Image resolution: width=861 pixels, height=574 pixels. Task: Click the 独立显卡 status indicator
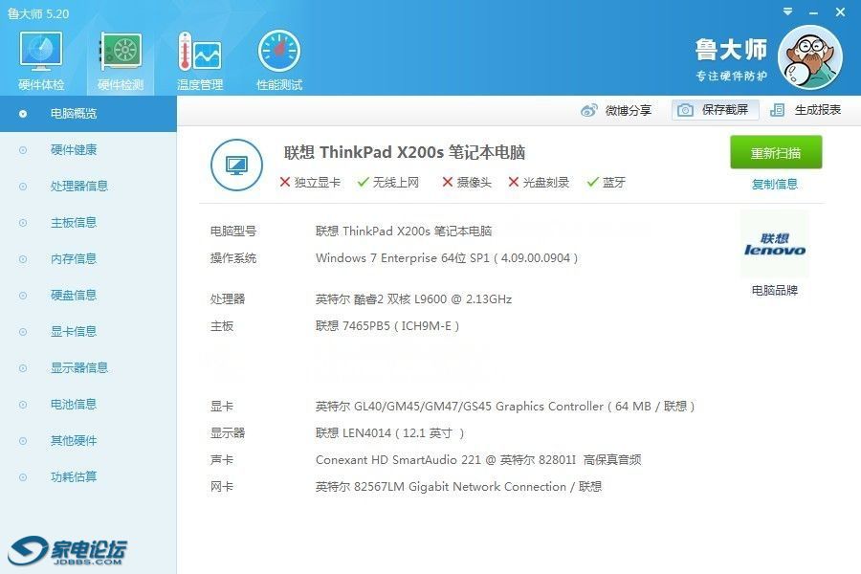click(310, 182)
